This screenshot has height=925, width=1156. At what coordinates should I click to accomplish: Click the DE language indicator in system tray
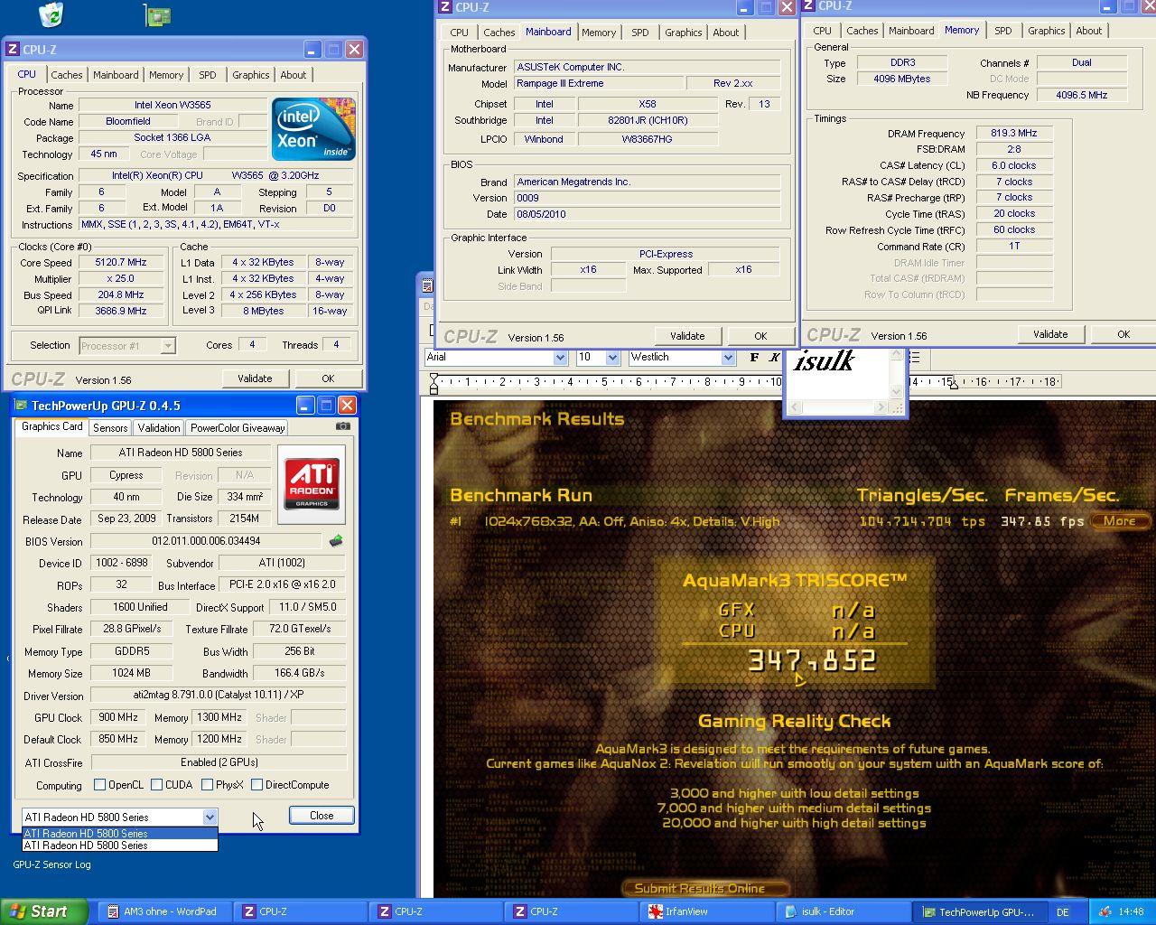(1063, 911)
